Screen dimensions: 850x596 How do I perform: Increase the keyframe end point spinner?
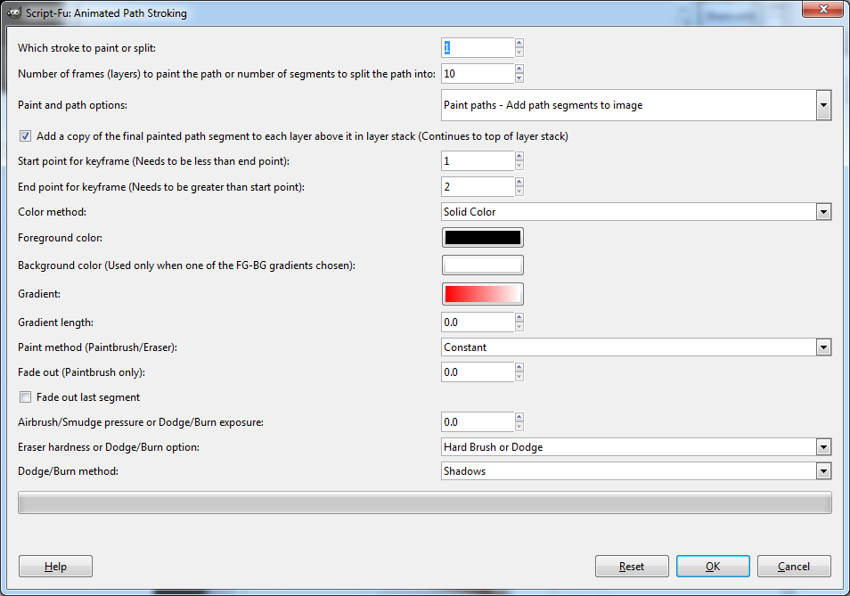519,182
